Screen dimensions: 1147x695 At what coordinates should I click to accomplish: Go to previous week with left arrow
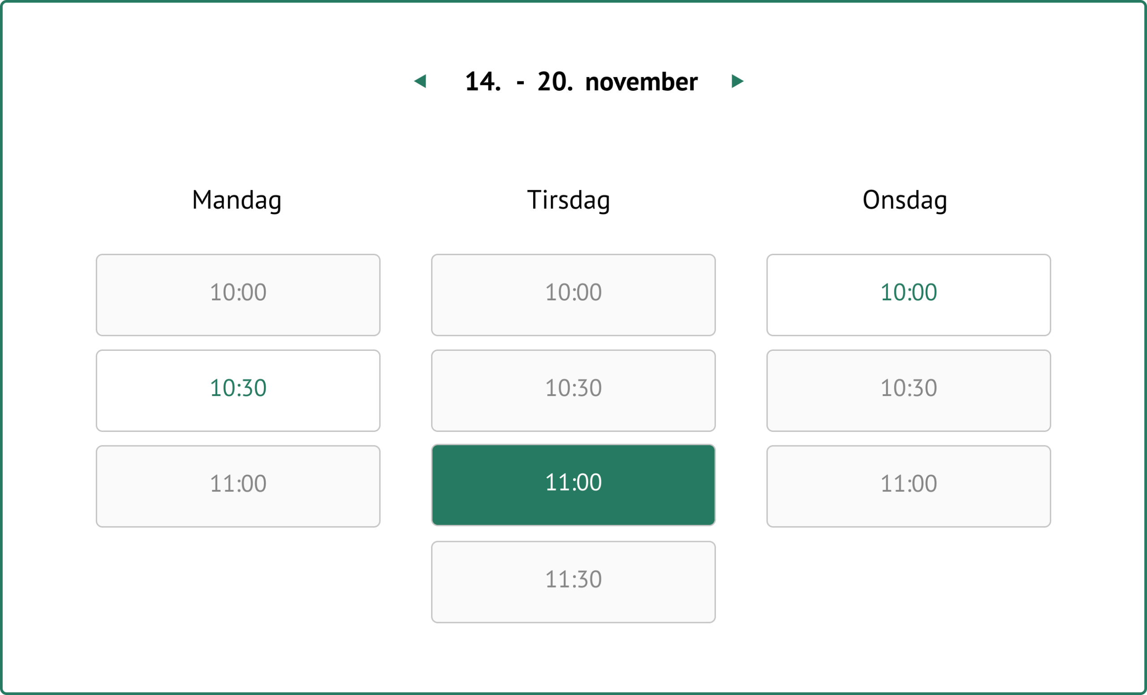(x=420, y=81)
